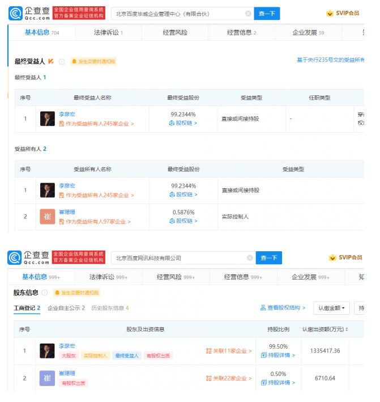The width and height of the screenshot is (380, 402).
Task: Click the top Qcc.com logo icon
Action: pyautogui.click(x=15, y=14)
